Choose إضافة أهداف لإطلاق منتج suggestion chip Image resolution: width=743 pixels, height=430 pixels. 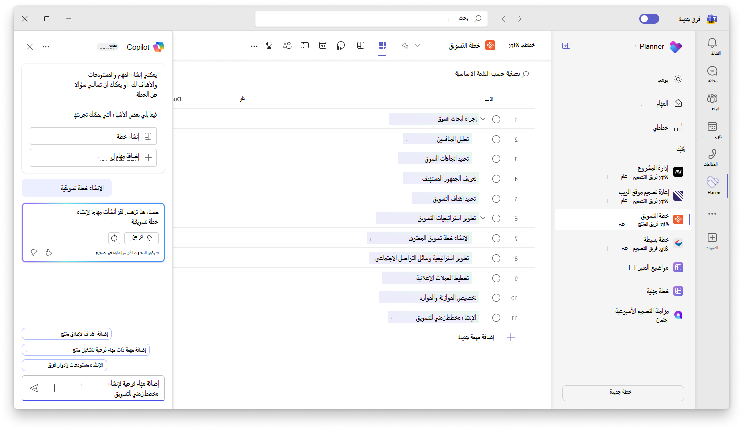[x=67, y=334]
